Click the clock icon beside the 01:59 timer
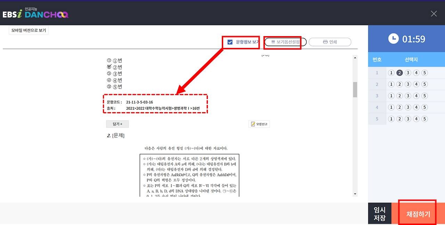The image size is (445, 225). pos(393,39)
